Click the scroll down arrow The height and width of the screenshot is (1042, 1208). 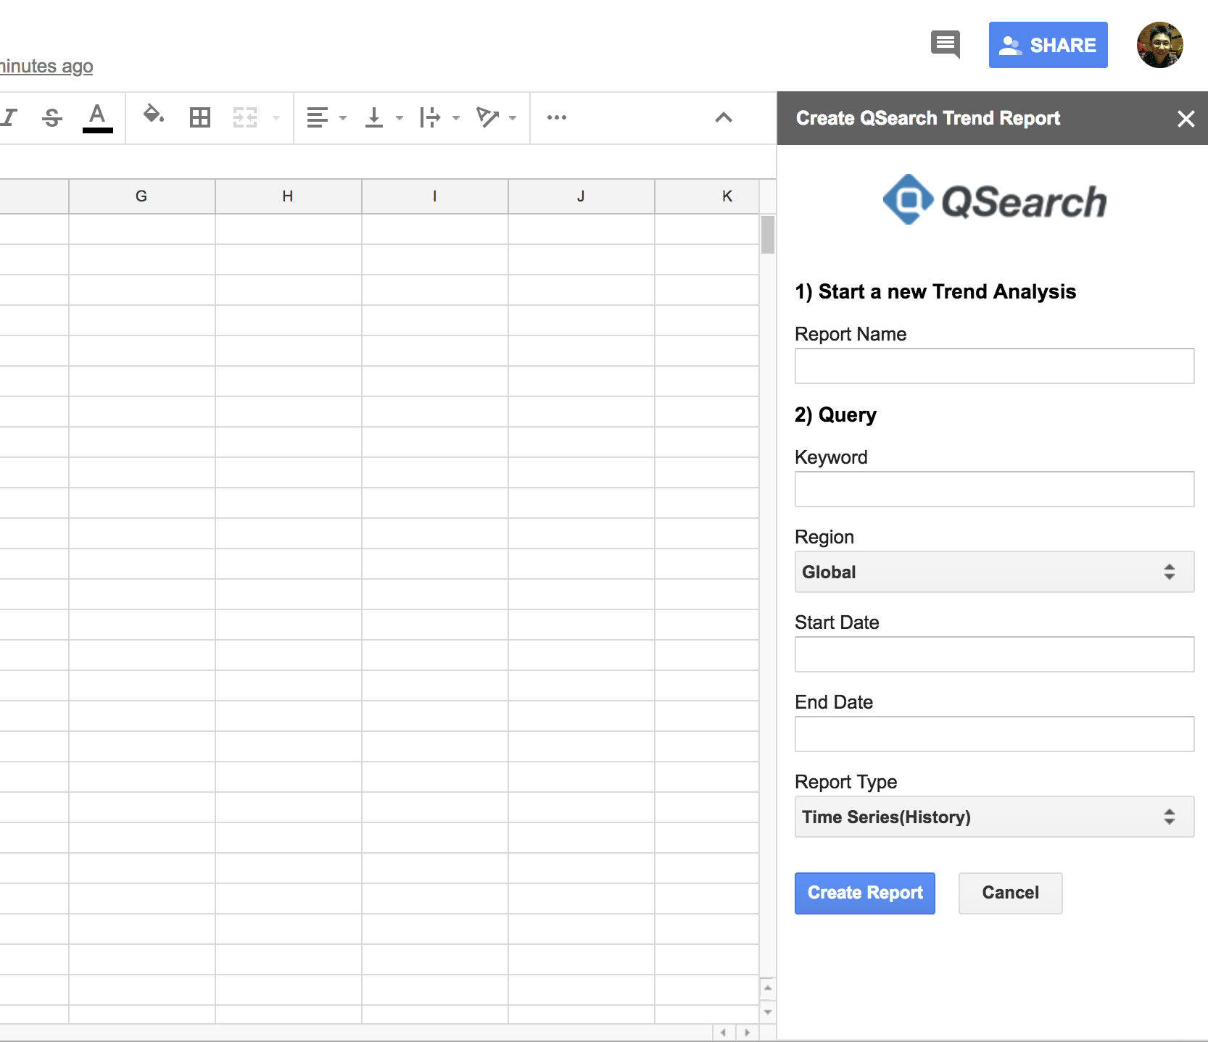768,1011
